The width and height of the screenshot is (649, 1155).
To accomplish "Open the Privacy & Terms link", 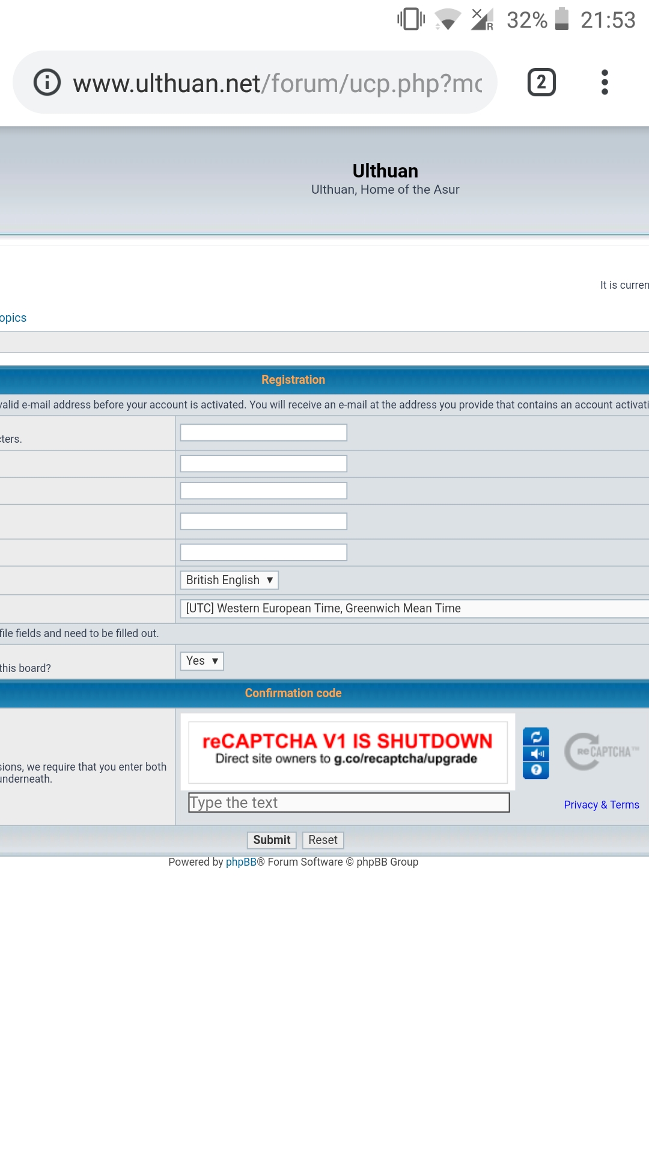I will pyautogui.click(x=601, y=805).
